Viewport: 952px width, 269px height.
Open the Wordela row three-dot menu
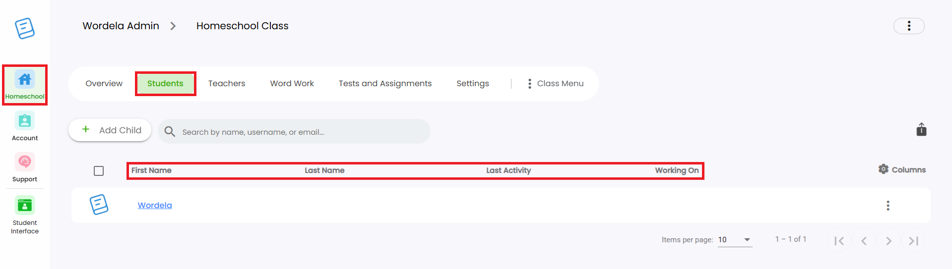pyautogui.click(x=888, y=206)
